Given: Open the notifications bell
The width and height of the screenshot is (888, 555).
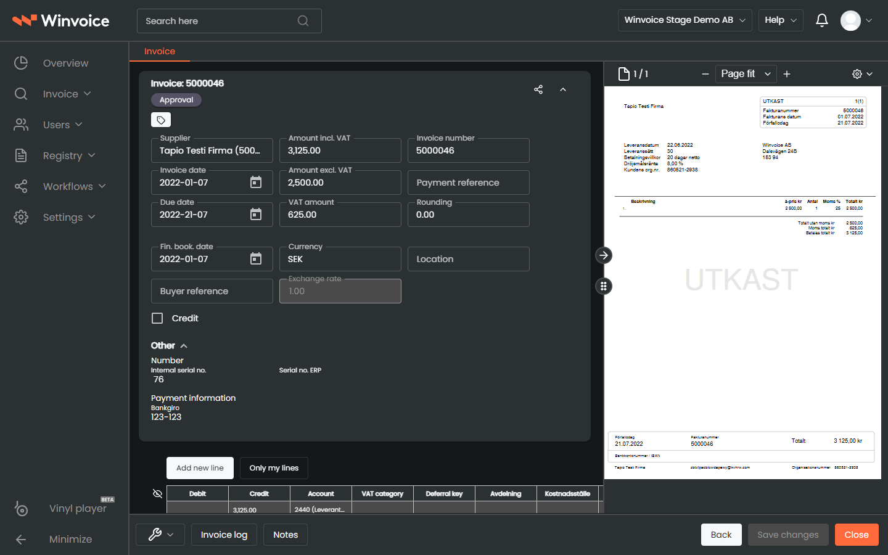Looking at the screenshot, I should 822,20.
